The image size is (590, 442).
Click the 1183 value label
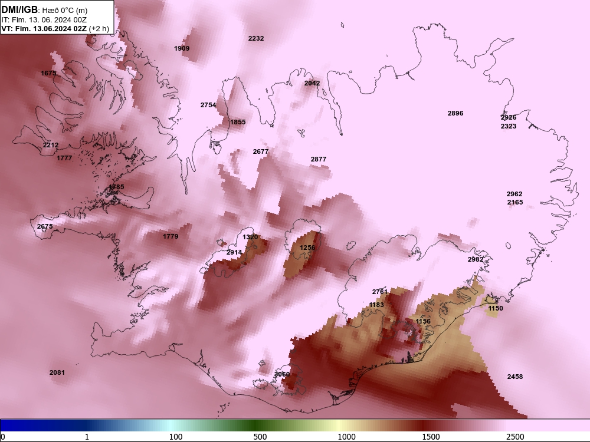point(376,305)
